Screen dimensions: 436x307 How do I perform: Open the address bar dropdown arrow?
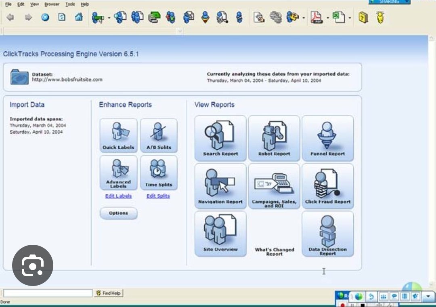(x=180, y=31)
